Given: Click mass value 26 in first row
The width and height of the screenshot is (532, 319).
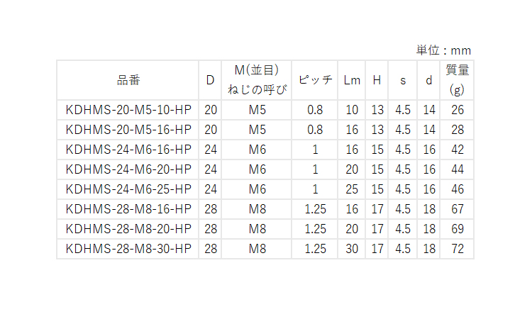Looking at the screenshot, I should (458, 110).
